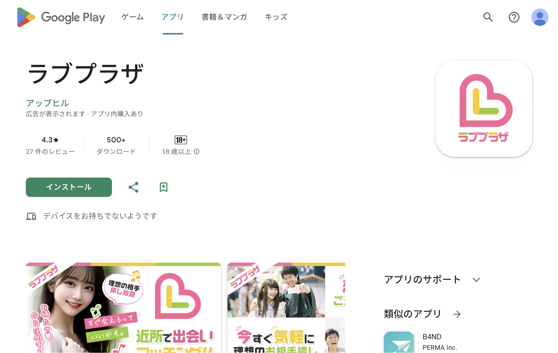Open search with the magnifier icon
The image size is (558, 353).
coord(488,17)
